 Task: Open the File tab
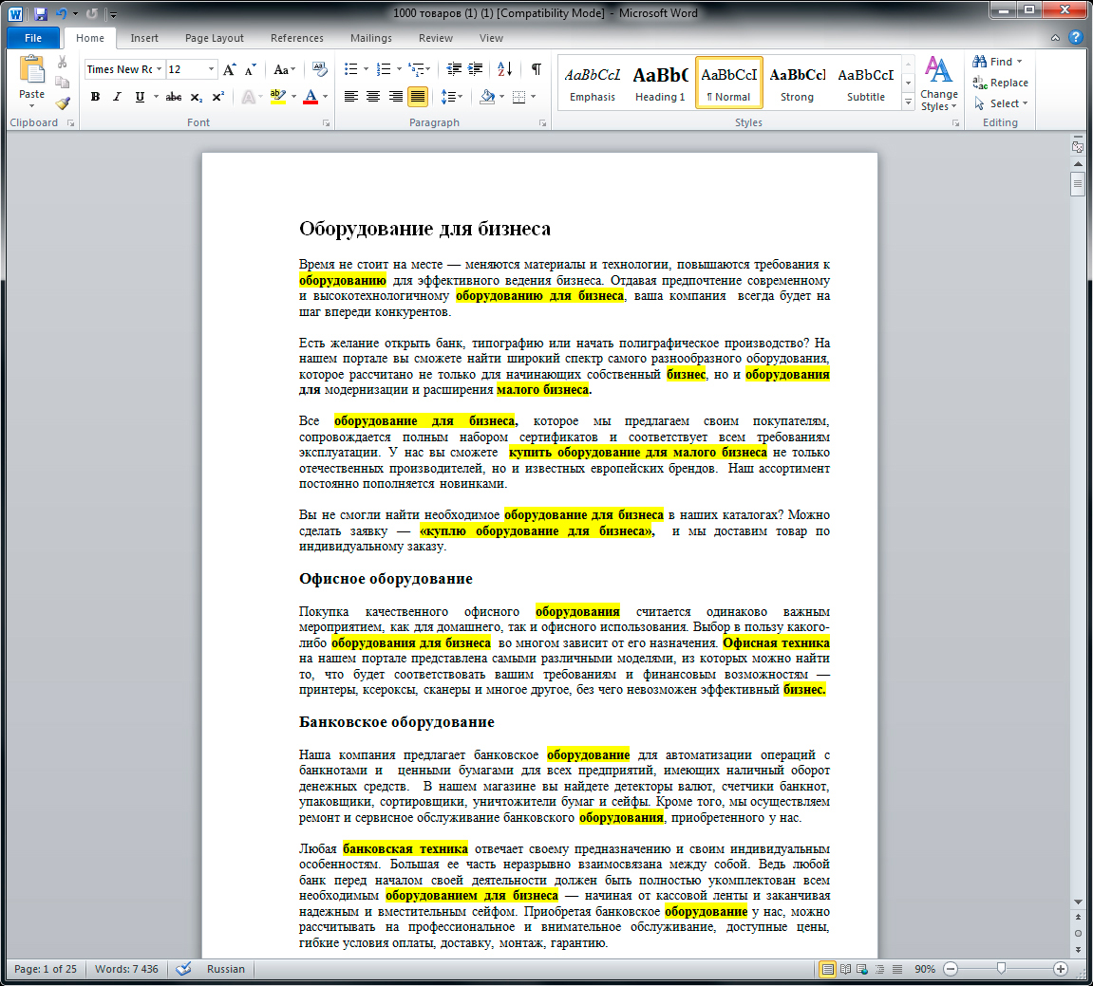pos(33,38)
